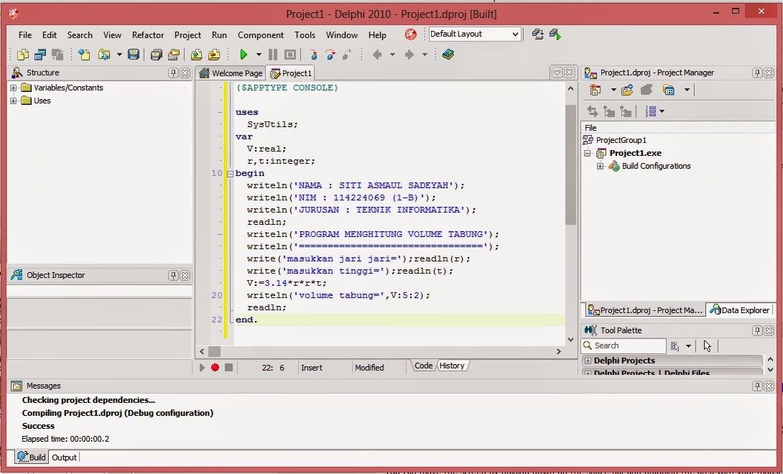This screenshot has height=474, width=783.
Task: Click the Save current desktop layout icon
Action: click(x=538, y=34)
